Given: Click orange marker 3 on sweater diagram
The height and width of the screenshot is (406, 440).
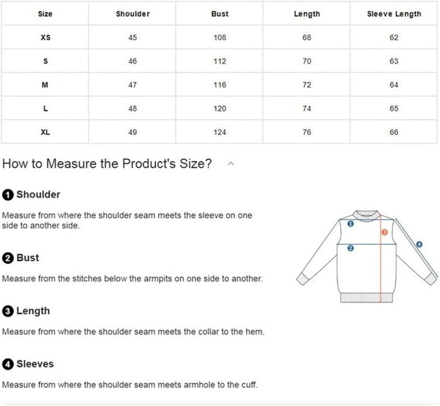Looking at the screenshot, I should point(384,232).
